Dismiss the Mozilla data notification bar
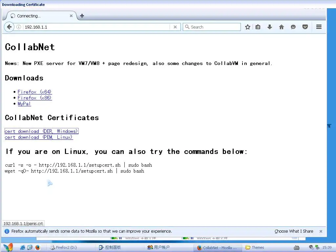This screenshot has width=336, height=252. (321, 231)
